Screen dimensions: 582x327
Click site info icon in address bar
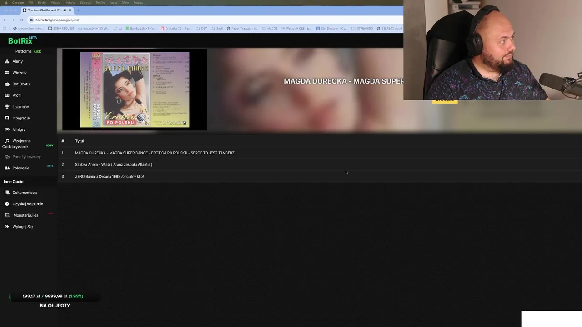point(31,20)
